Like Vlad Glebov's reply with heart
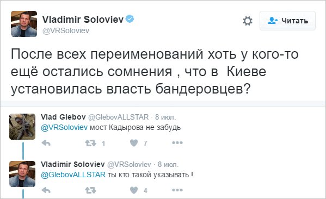The height and width of the screenshot is (199, 326). [134, 143]
